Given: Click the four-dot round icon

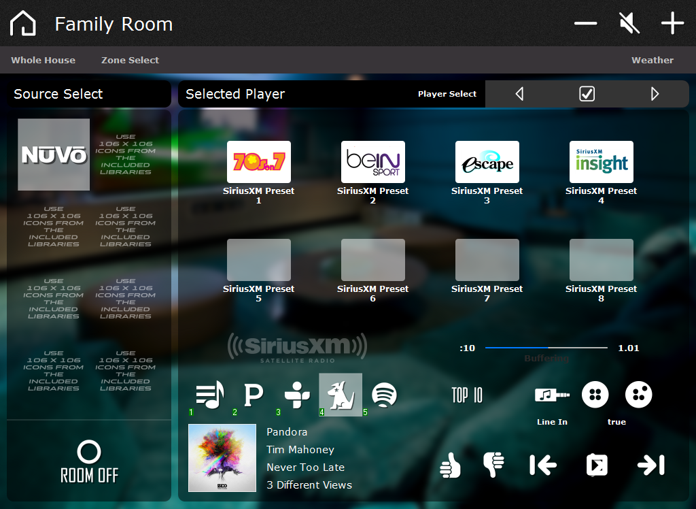Looking at the screenshot, I should pos(595,394).
